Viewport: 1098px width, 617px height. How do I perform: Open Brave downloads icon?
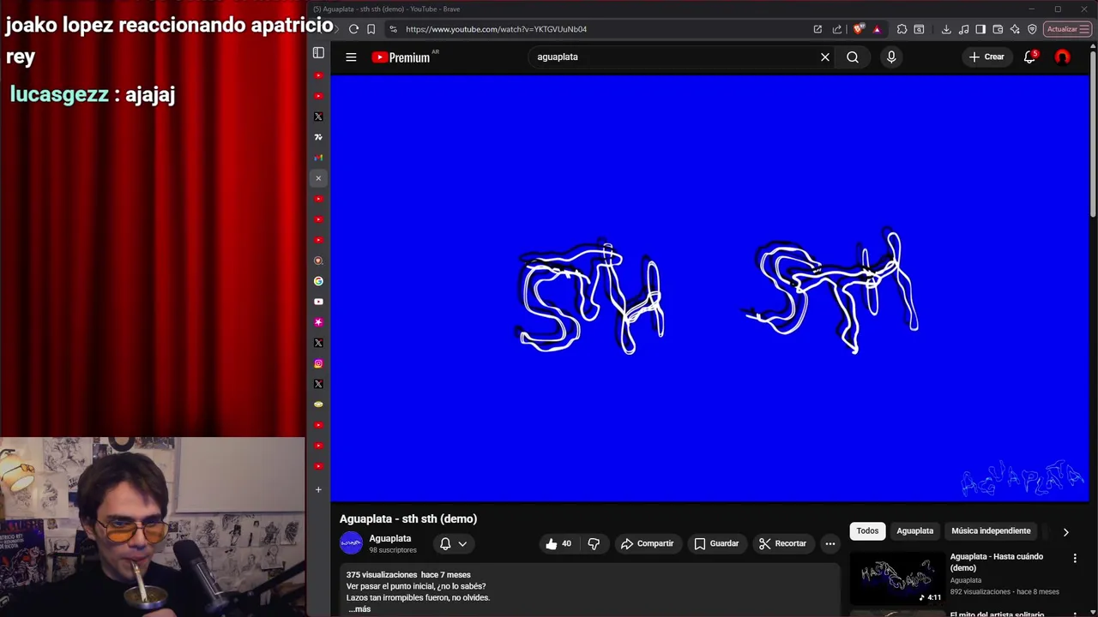pyautogui.click(x=946, y=29)
